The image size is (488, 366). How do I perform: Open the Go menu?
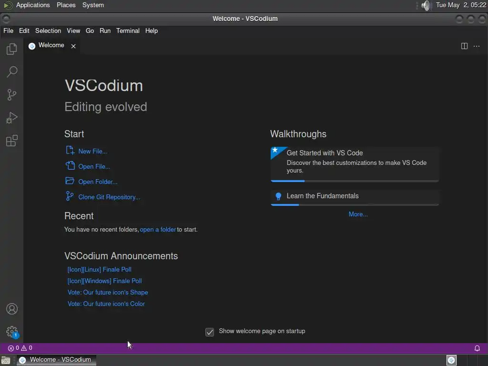[x=90, y=31]
